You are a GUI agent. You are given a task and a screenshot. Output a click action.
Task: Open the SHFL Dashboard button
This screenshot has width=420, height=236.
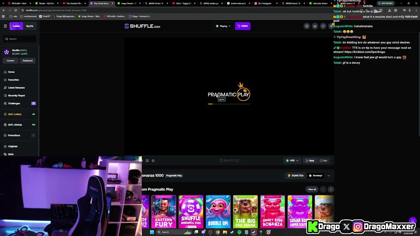(28, 61)
